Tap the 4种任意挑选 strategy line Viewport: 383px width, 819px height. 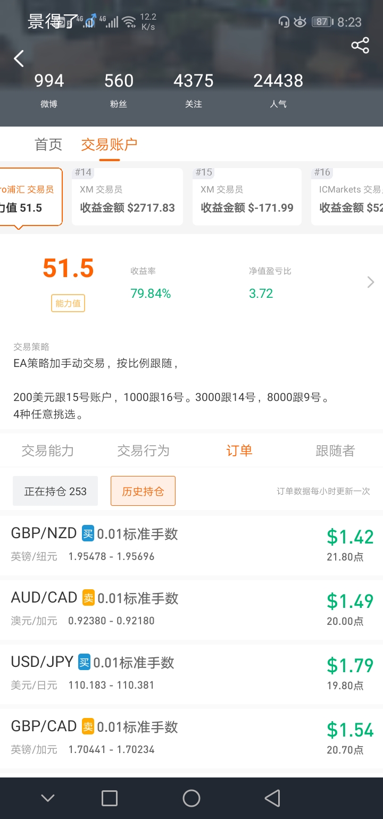49,414
